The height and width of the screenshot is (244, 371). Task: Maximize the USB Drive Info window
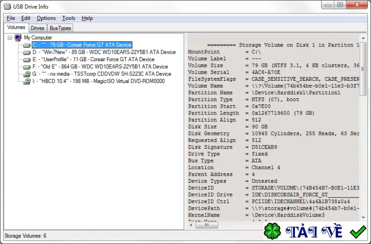click(x=340, y=5)
